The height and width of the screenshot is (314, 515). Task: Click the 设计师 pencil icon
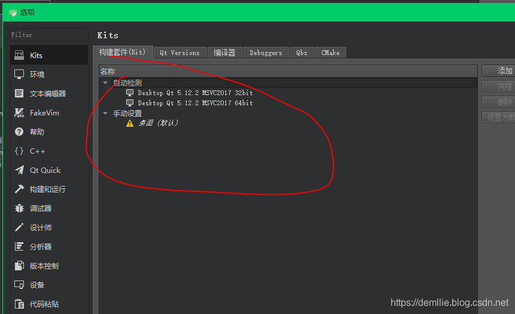coord(19,227)
